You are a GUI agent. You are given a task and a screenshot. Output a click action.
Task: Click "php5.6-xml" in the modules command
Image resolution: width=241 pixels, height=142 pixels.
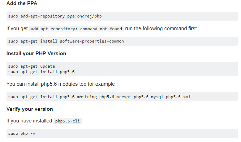(x=178, y=97)
